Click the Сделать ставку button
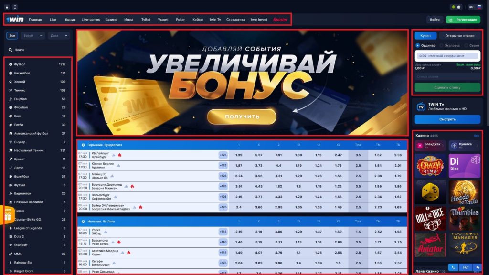This screenshot has width=489, height=275. tap(447, 88)
